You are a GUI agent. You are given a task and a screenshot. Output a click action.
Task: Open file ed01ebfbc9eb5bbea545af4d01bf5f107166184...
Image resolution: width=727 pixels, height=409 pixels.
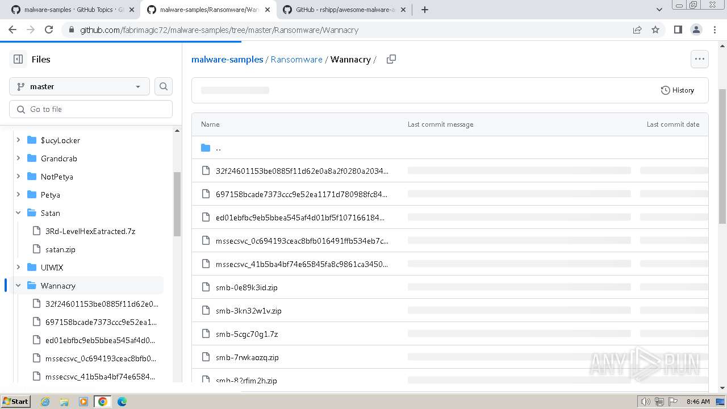click(300, 218)
